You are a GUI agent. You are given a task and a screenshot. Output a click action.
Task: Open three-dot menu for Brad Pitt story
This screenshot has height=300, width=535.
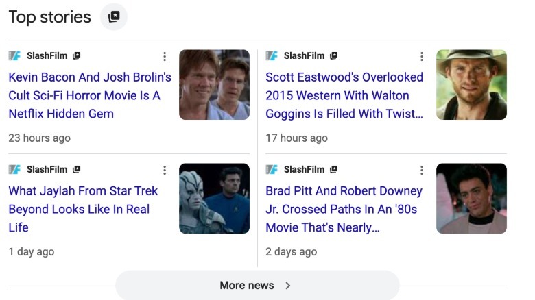(x=422, y=171)
